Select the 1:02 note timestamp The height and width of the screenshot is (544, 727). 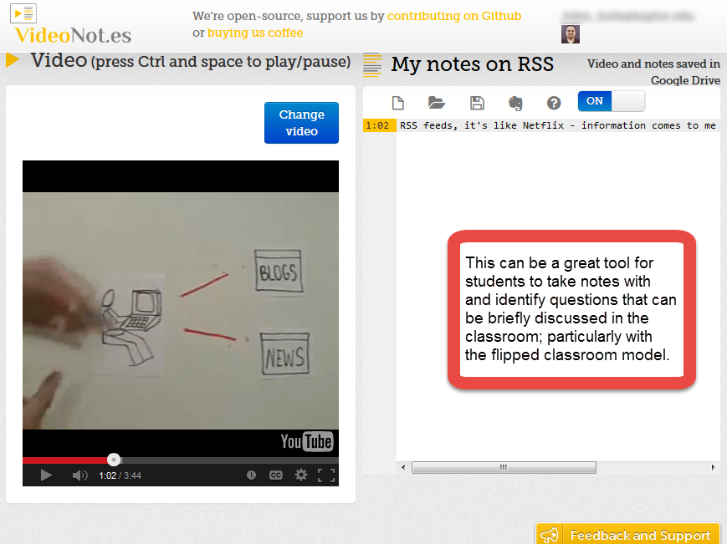379,125
